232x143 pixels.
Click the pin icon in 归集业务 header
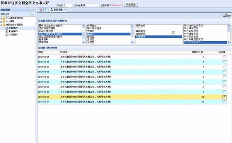pyautogui.click(x=31, y=14)
